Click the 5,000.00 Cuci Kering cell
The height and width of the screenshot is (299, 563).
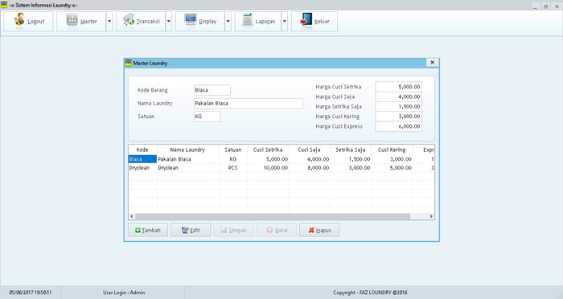pyautogui.click(x=392, y=168)
